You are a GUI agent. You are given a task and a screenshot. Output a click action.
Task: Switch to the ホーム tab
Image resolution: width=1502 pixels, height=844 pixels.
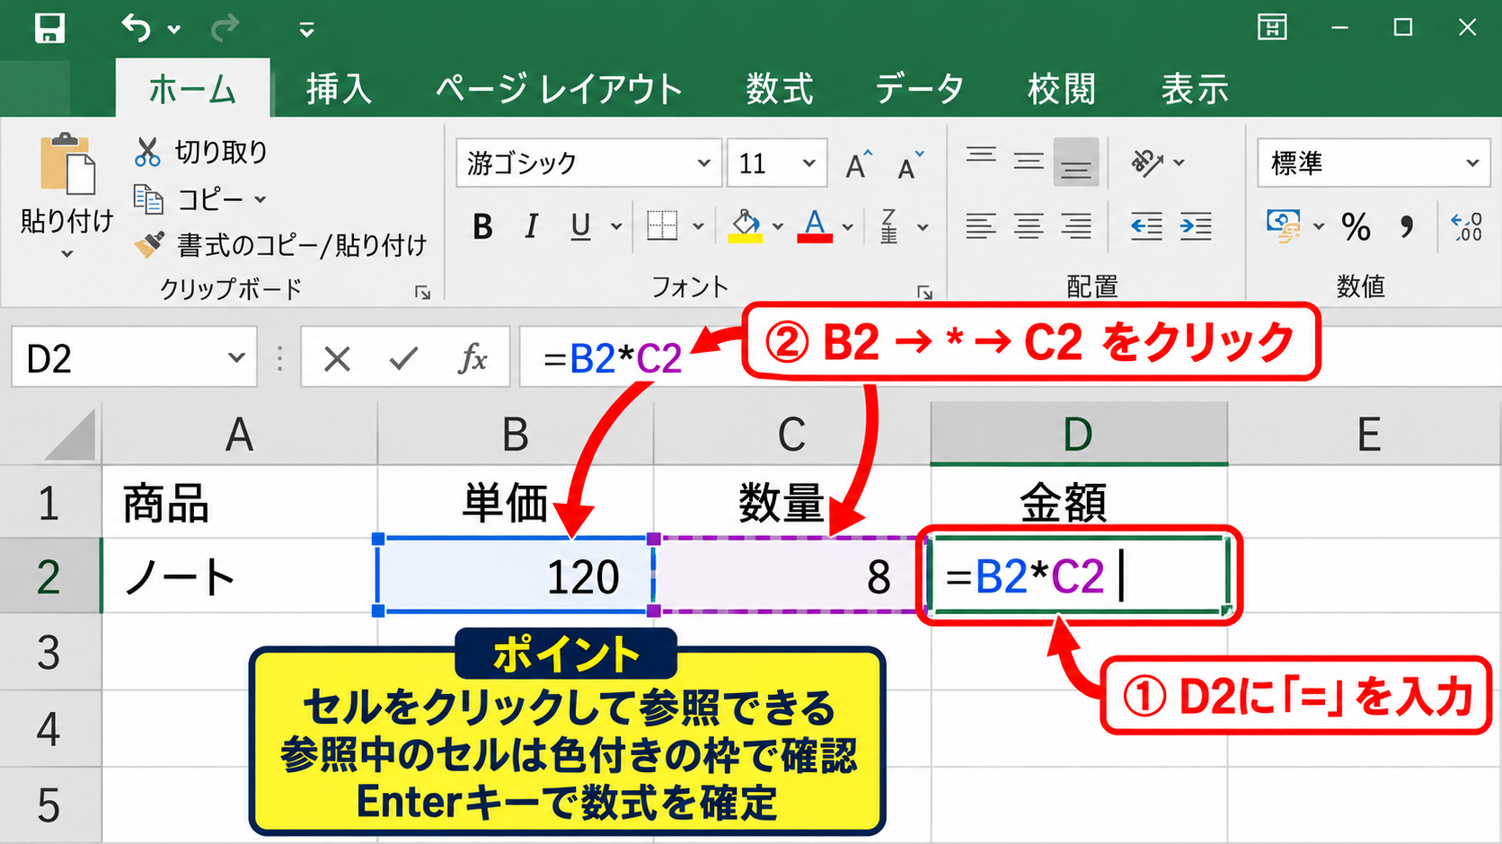tap(192, 89)
